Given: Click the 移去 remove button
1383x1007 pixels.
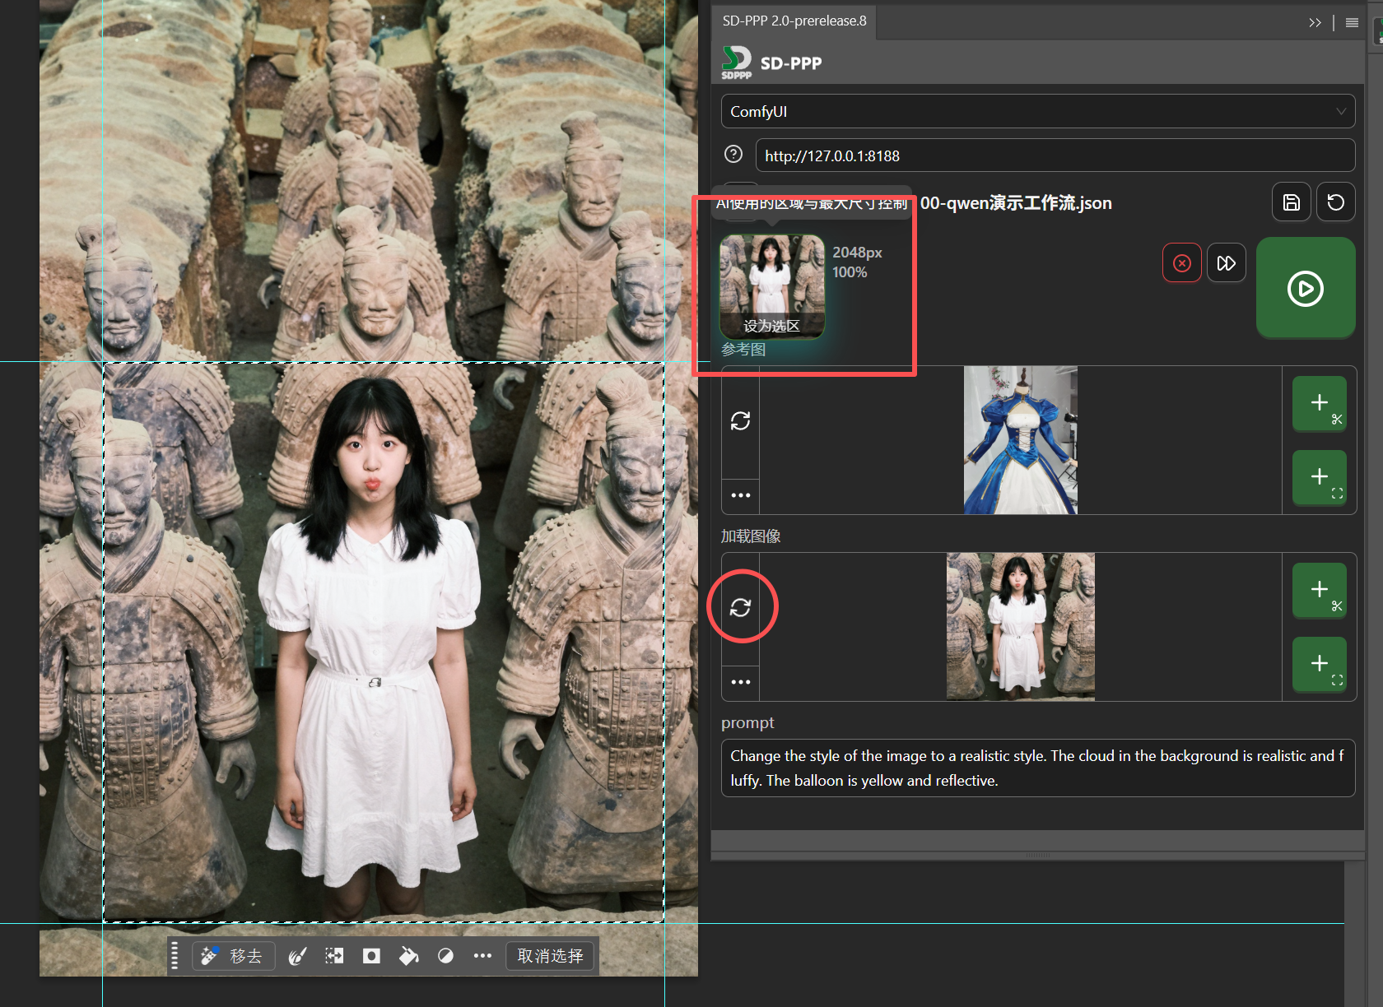Looking at the screenshot, I should coord(234,956).
